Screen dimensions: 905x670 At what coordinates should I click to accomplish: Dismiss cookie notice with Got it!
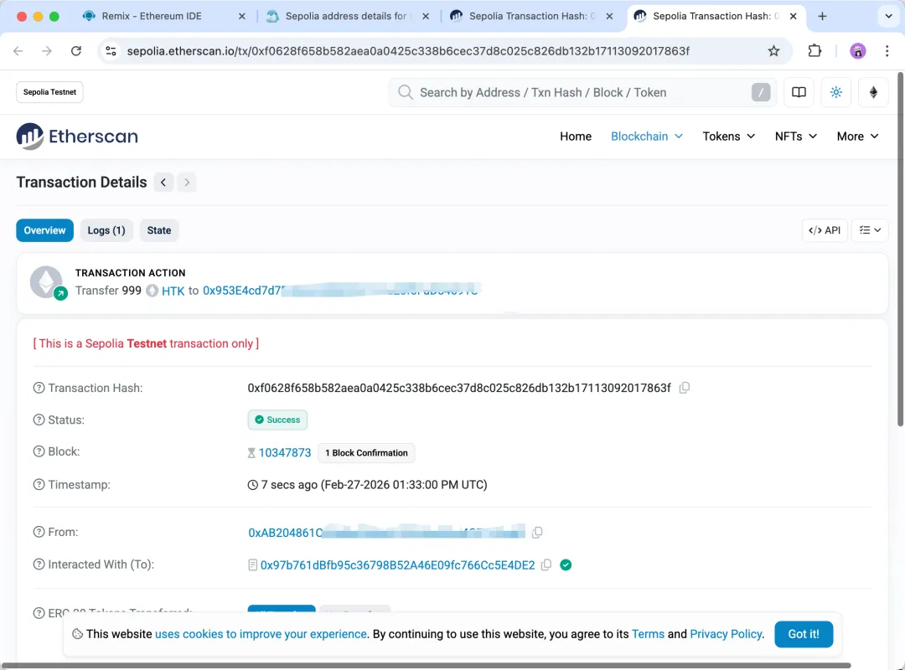click(804, 634)
